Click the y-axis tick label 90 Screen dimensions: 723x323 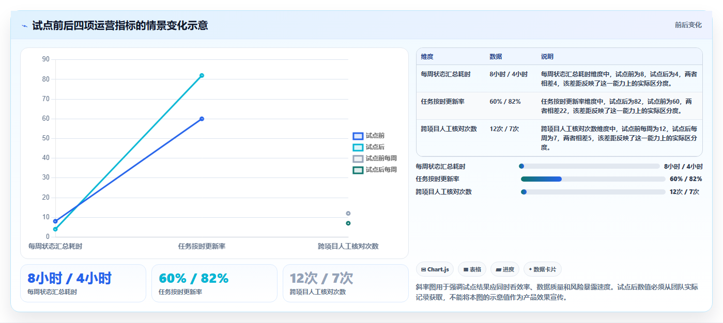coord(45,59)
